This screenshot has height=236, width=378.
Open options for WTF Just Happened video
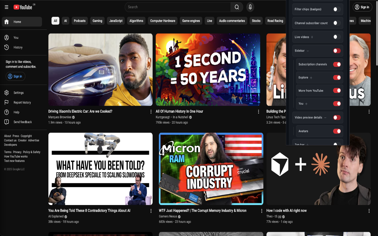(261, 211)
